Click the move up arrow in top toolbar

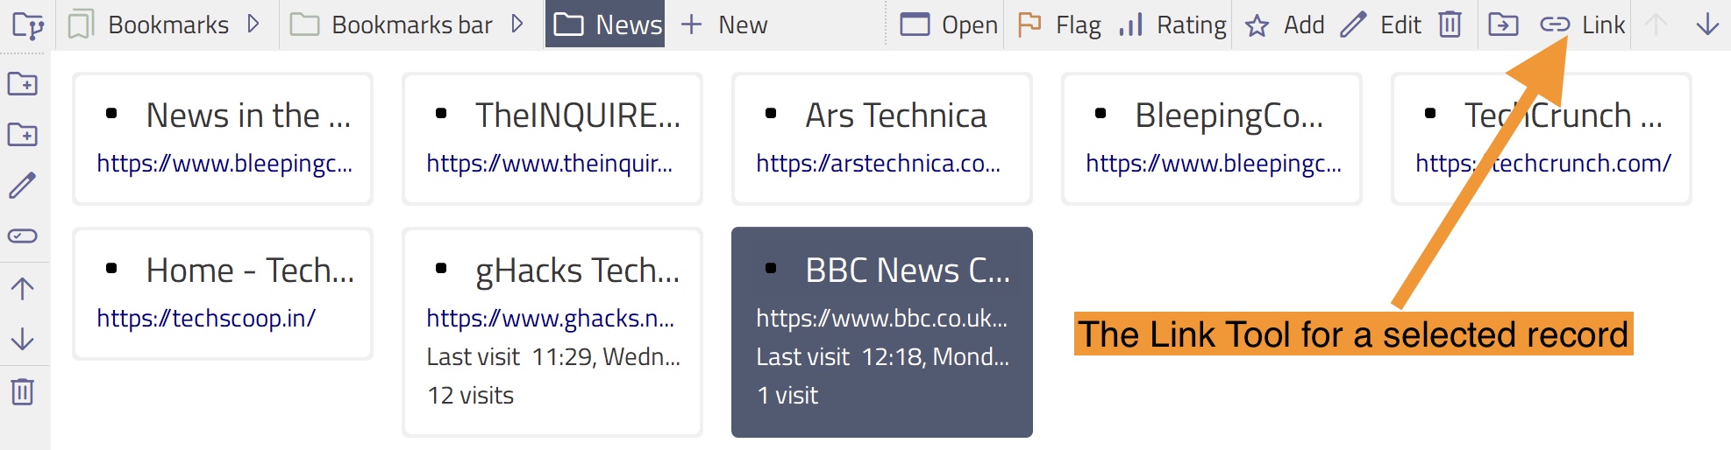click(1656, 25)
